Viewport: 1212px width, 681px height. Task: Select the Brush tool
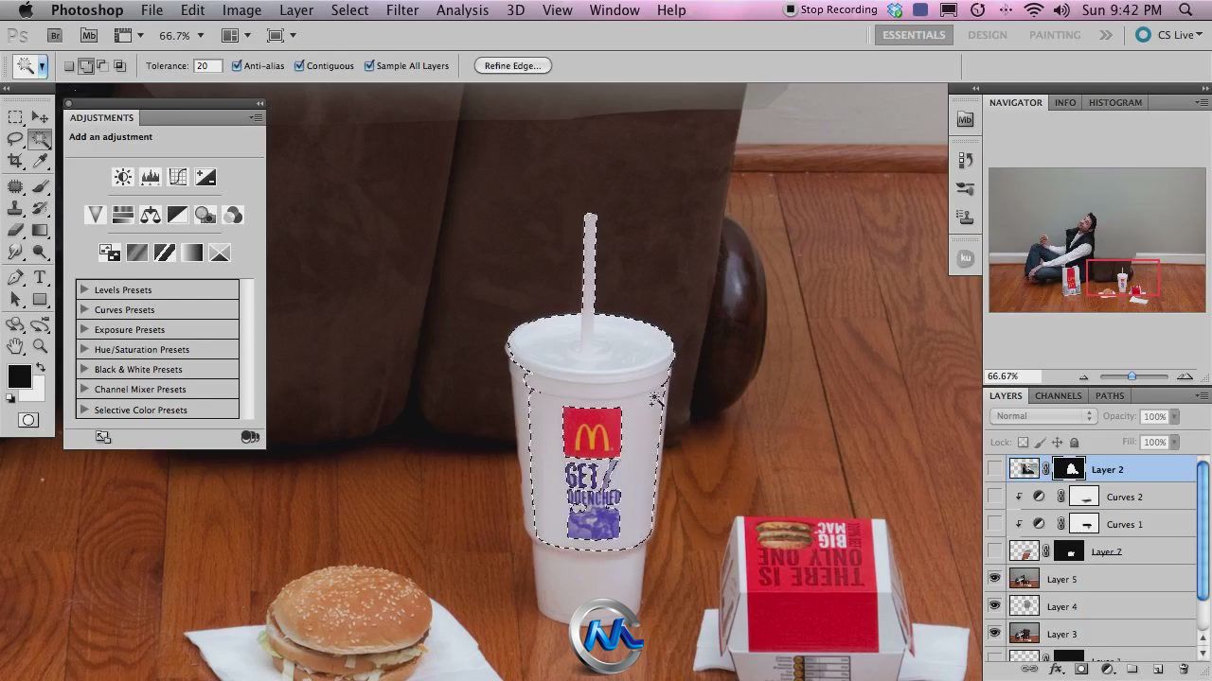tap(40, 186)
